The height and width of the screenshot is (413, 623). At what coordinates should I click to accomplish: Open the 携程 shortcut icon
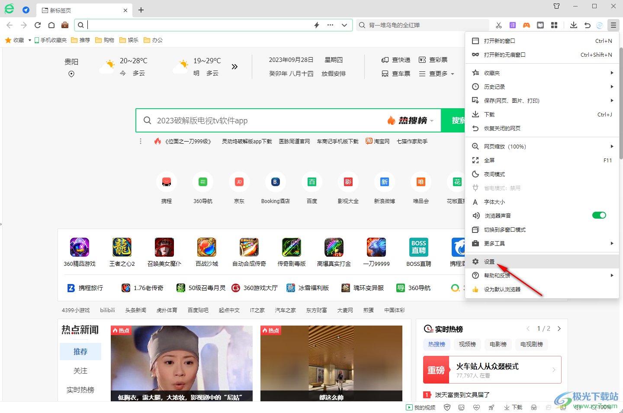(x=167, y=182)
